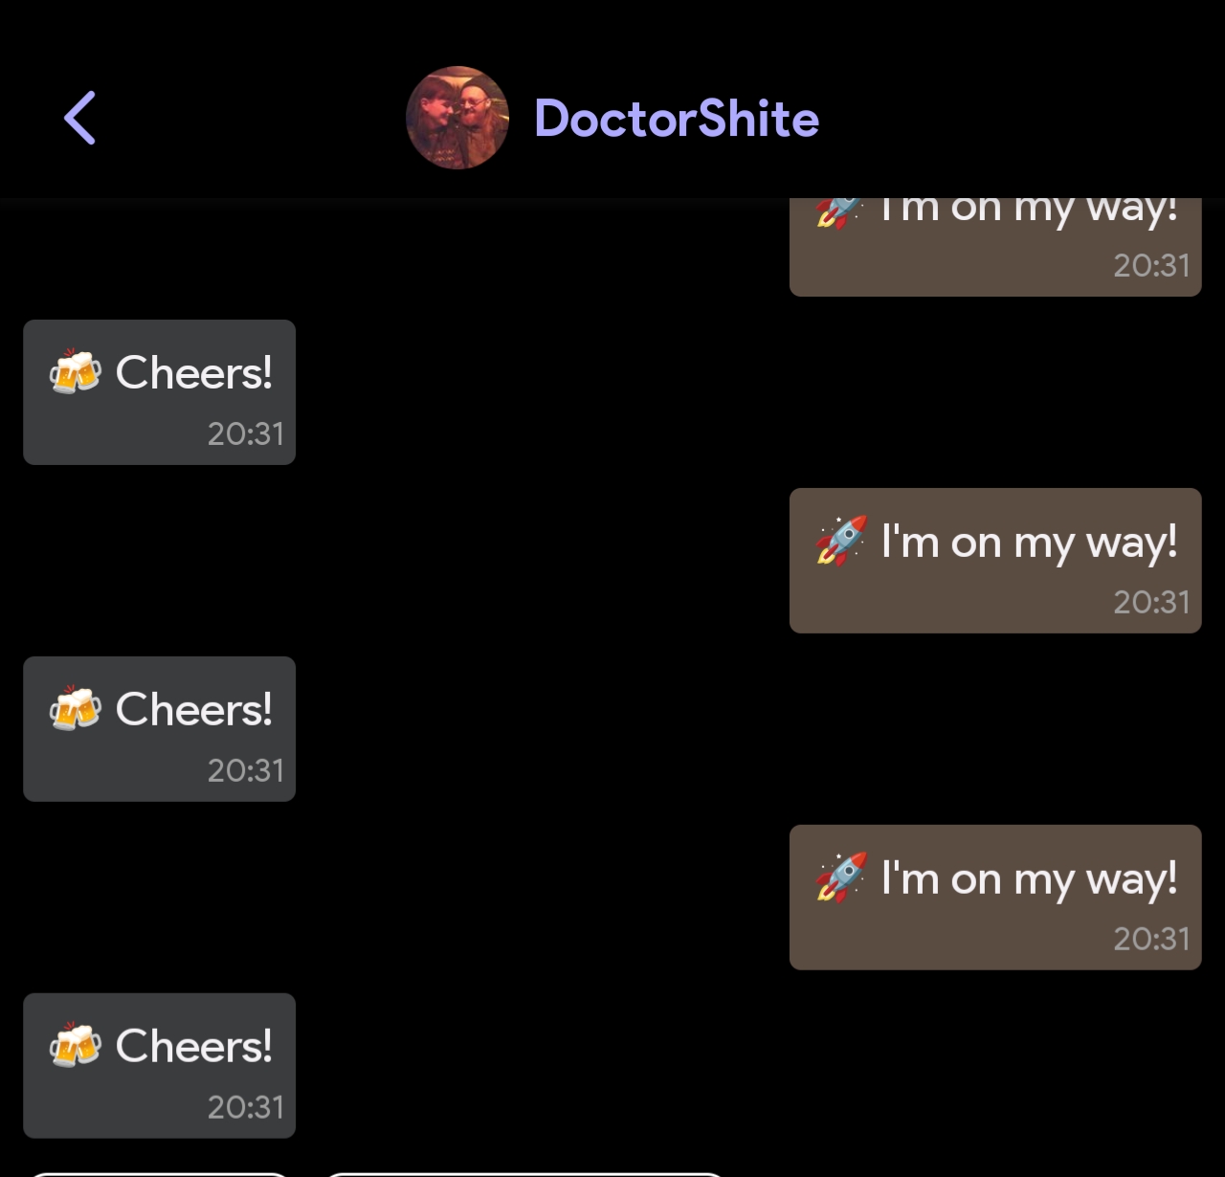Viewport: 1225px width, 1177px height.
Task: Tap the rocket emoji in middle I'm on my way! message
Action: pyautogui.click(x=841, y=542)
